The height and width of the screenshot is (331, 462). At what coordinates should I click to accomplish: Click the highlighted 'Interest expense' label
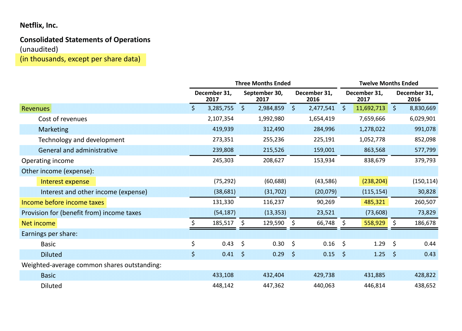[65, 182]
